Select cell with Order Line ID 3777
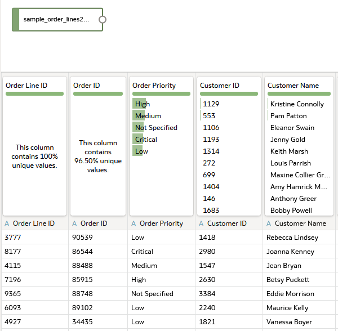 tap(35, 238)
